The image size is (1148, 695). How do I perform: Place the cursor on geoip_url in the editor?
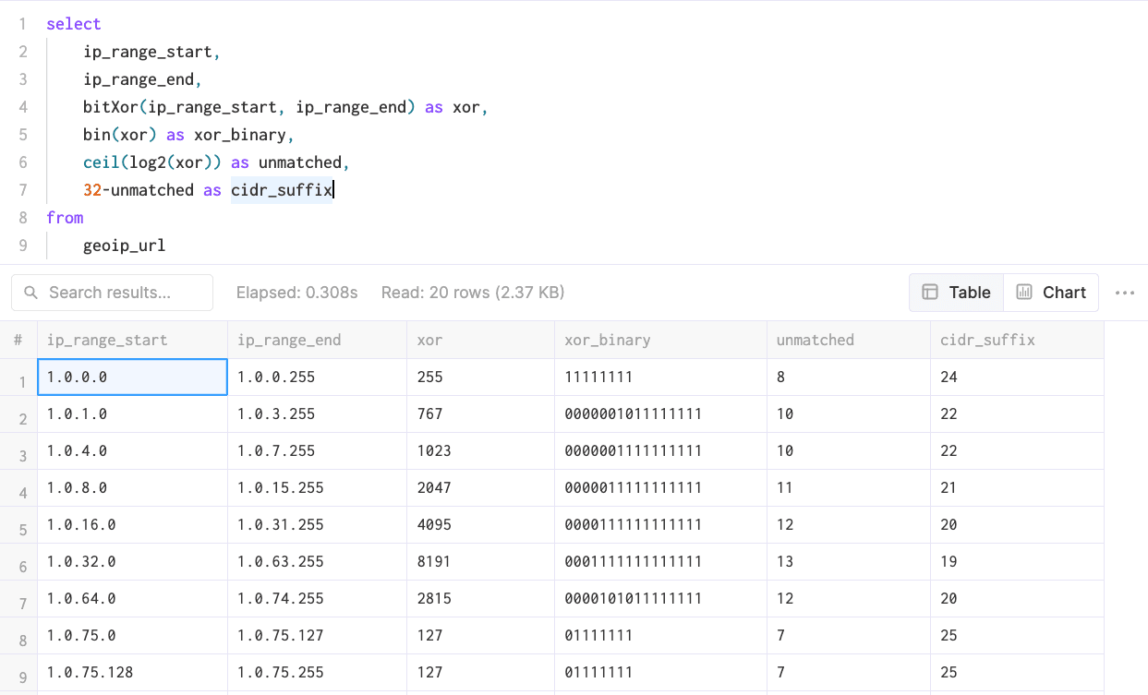(124, 246)
